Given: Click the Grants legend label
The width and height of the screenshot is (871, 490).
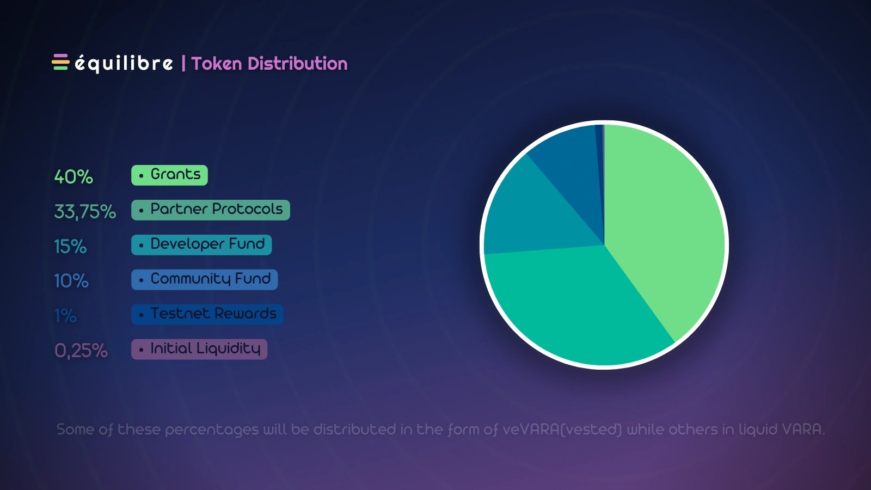Looking at the screenshot, I should coord(169,175).
